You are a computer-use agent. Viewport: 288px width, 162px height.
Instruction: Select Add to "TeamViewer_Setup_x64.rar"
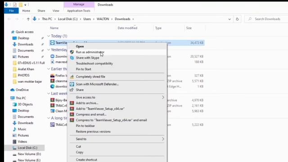point(100,109)
